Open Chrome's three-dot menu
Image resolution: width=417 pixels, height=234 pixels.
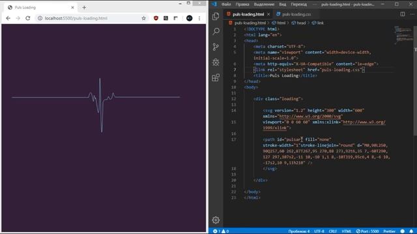tap(199, 18)
